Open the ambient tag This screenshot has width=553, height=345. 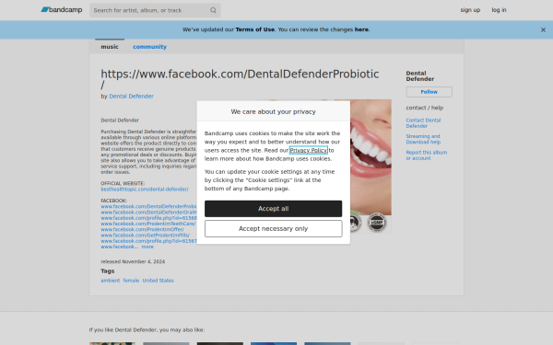111,281
